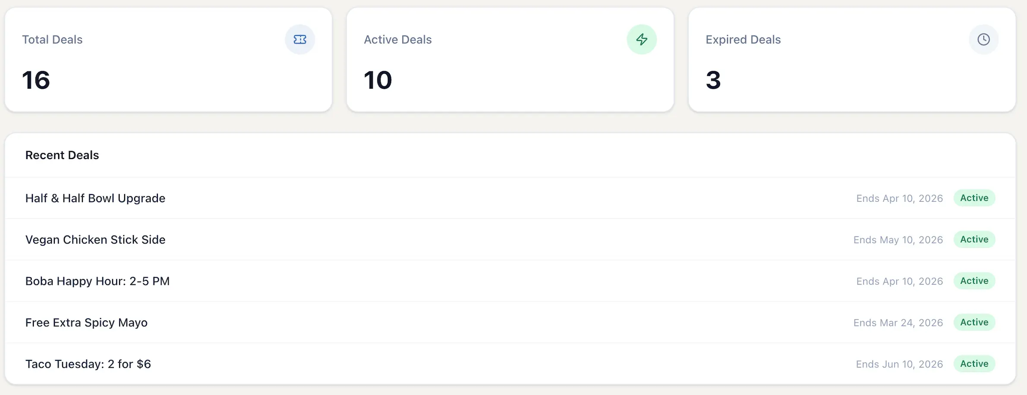Click the Ends May 10, 2026 date
This screenshot has width=1027, height=395.
[x=898, y=240]
